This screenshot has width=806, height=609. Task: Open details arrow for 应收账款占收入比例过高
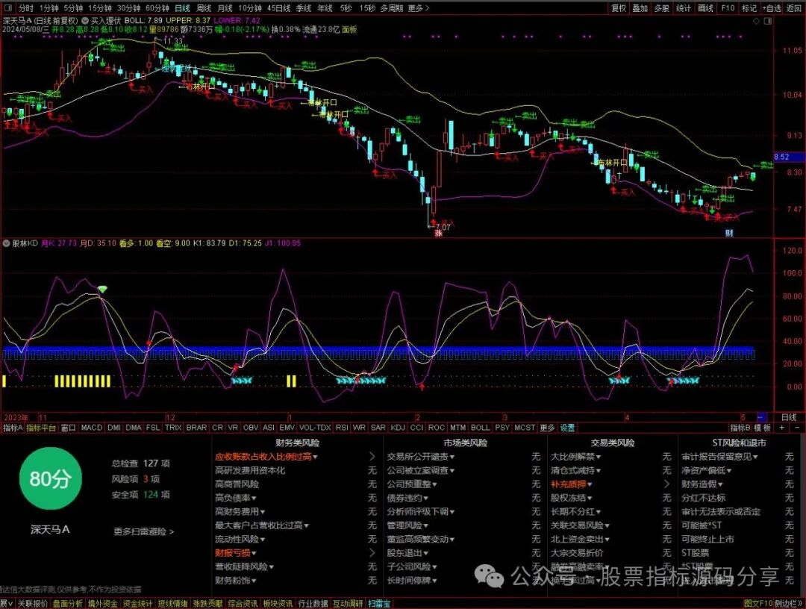pyautogui.click(x=372, y=456)
